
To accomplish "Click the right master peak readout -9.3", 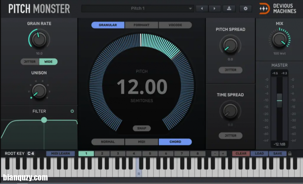I will click(284, 73).
